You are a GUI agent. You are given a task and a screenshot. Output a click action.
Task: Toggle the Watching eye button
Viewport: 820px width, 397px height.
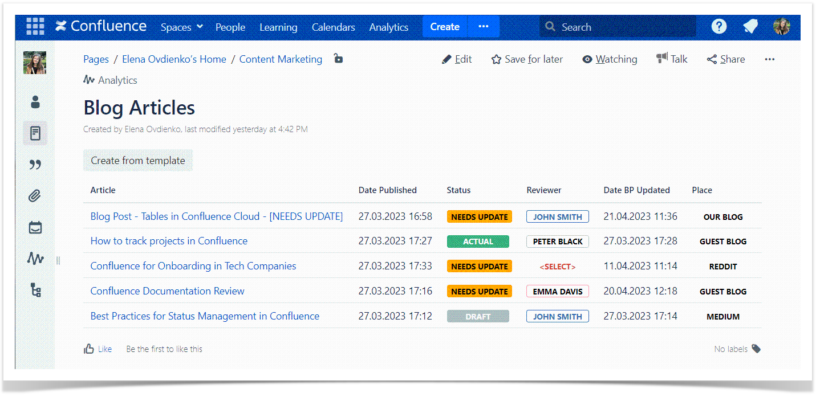610,59
